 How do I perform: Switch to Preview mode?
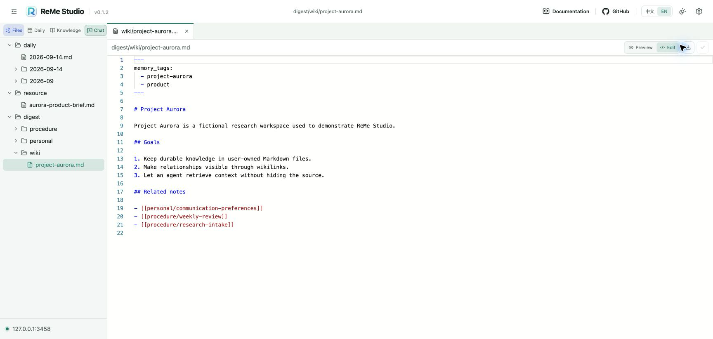pyautogui.click(x=640, y=47)
